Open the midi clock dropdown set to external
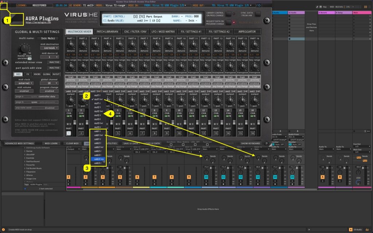This screenshot has height=233, width=373. point(24,84)
